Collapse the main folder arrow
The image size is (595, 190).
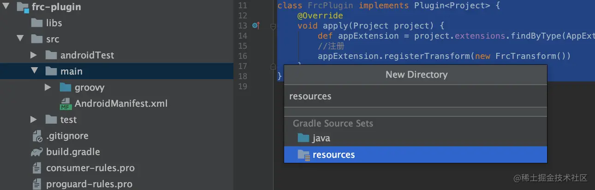pyautogui.click(x=34, y=71)
